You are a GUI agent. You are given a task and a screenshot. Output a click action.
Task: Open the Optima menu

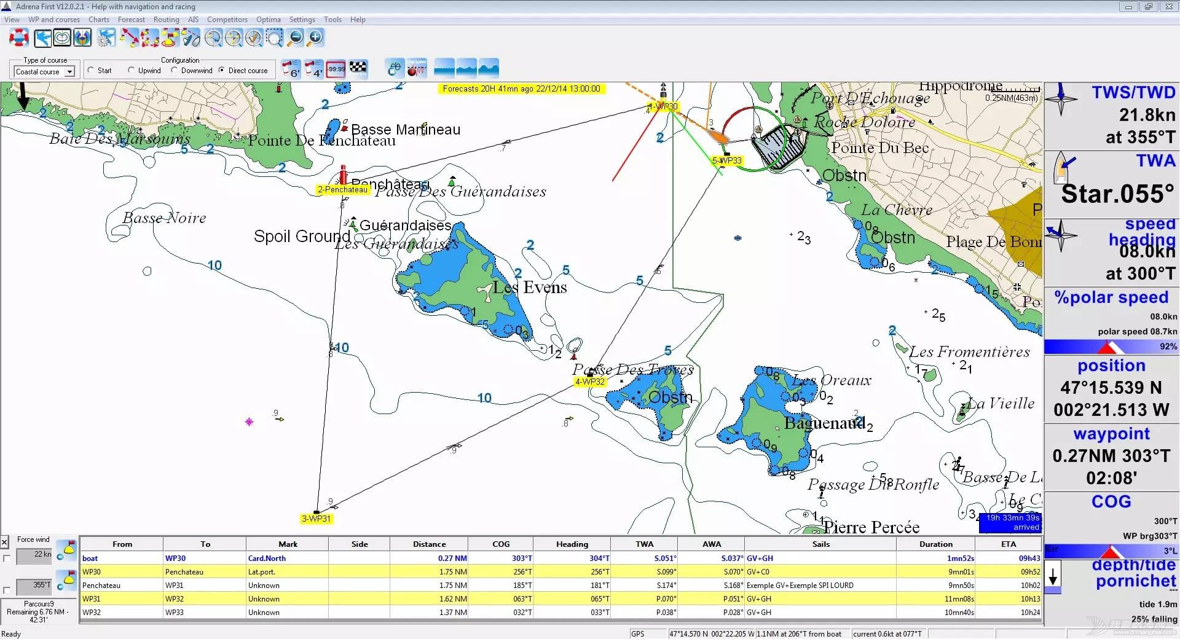click(x=269, y=20)
